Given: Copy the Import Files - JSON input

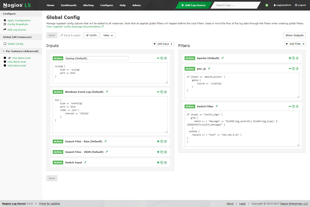Looking at the screenshot, I should [162, 152].
